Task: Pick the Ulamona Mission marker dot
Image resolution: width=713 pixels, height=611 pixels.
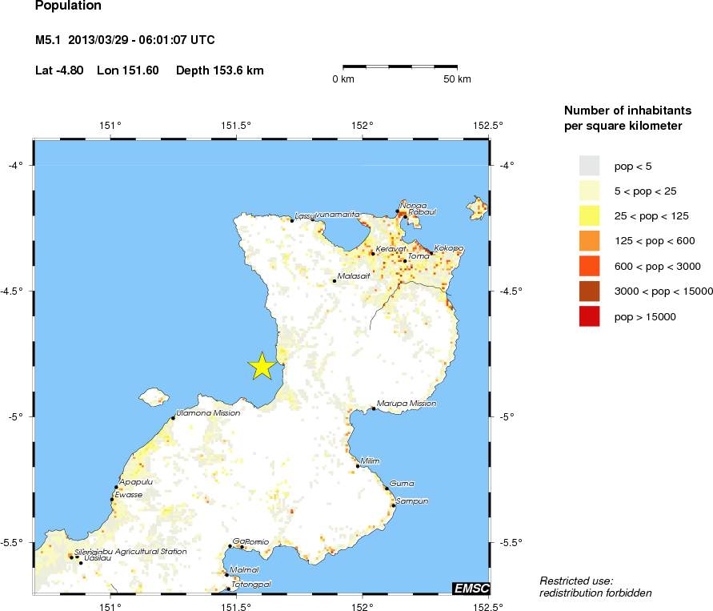Action: [173, 418]
